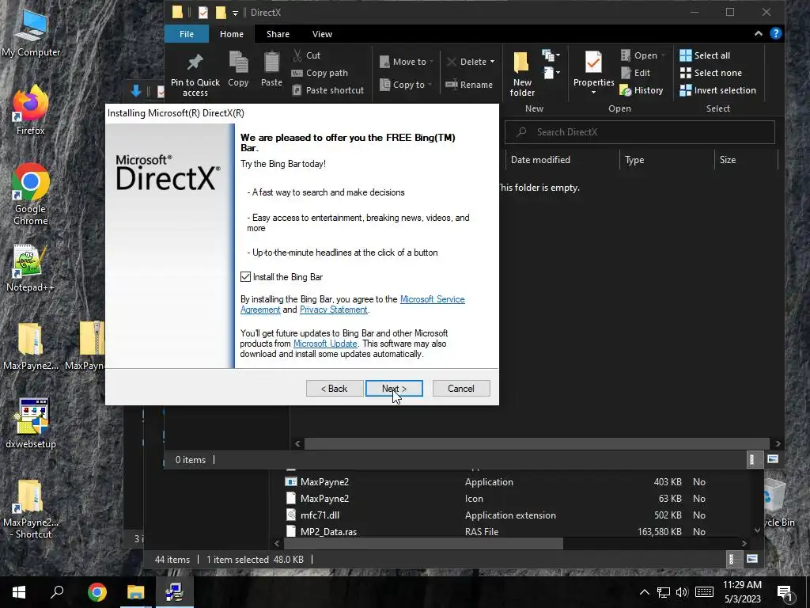Select the Firefox desktop shortcut

point(31,111)
